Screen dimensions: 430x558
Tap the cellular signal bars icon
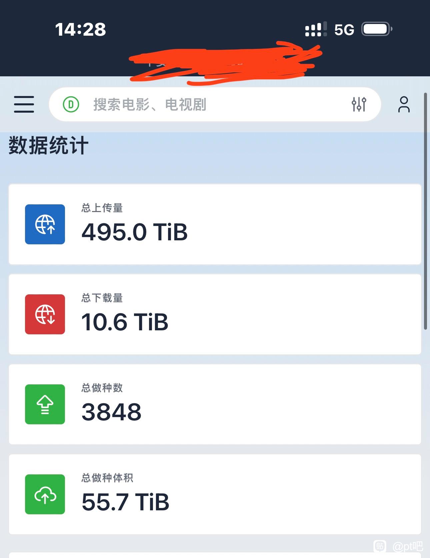coord(316,29)
